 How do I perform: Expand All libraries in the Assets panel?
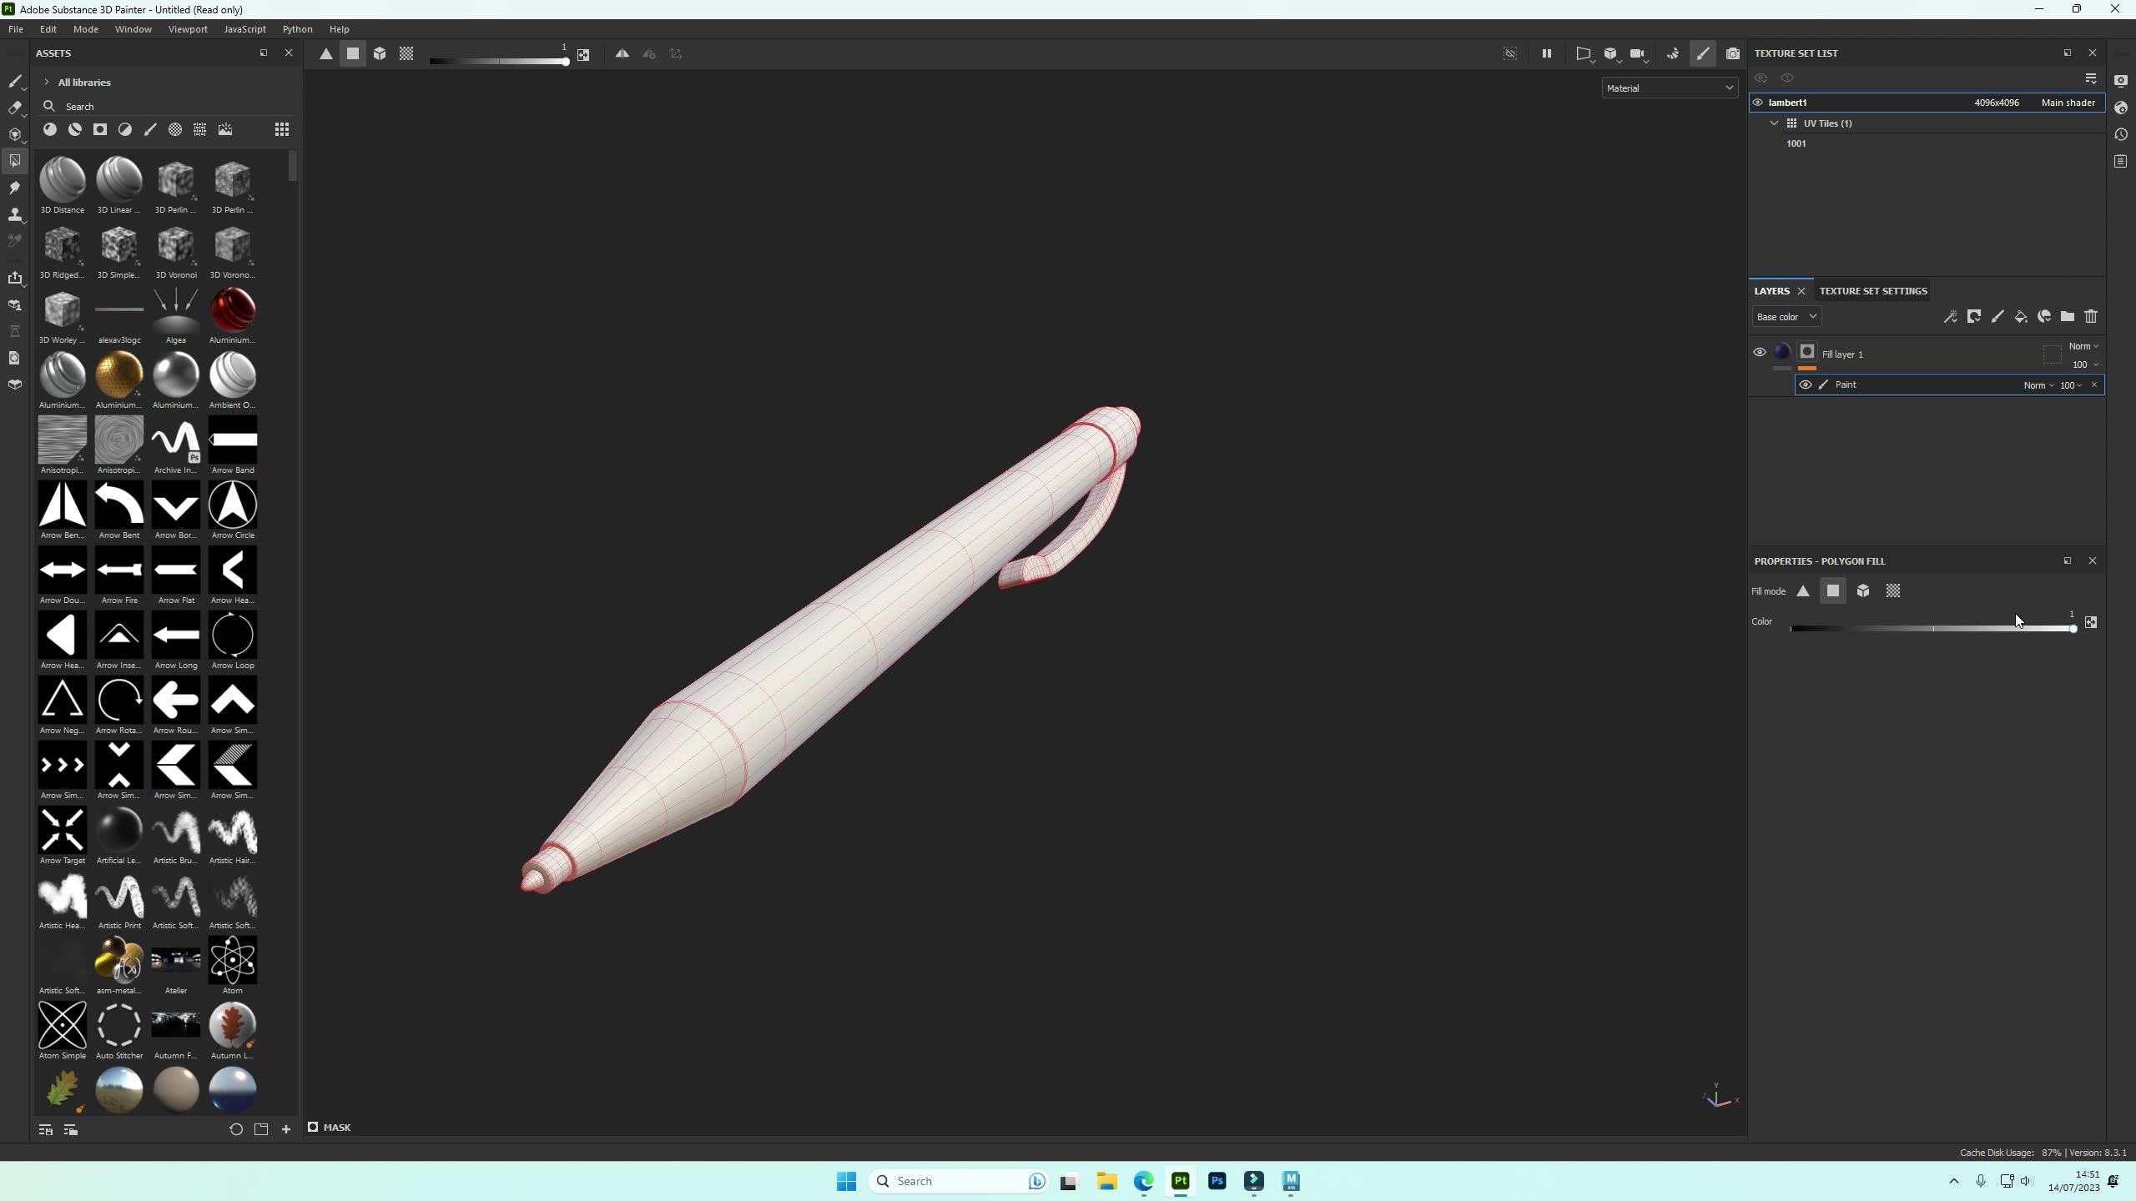coord(46,82)
